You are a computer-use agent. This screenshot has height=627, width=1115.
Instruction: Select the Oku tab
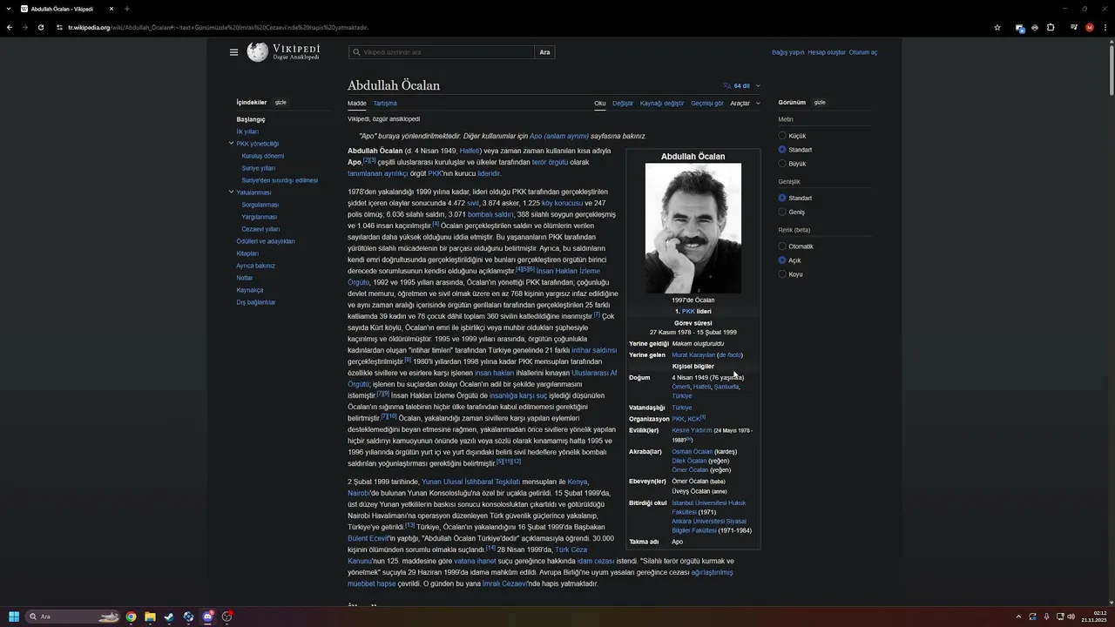click(x=600, y=103)
